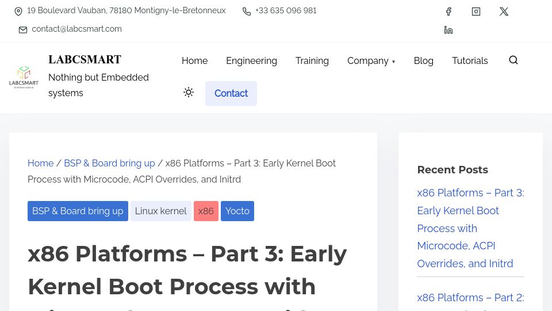The image size is (552, 311).
Task: Click the 19 Boulevard Vauban address text
Action: point(126,10)
